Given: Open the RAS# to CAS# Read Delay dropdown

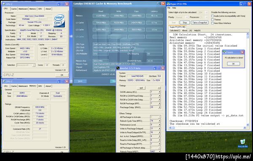Looking at the screenshot, I should [x=159, y=96].
